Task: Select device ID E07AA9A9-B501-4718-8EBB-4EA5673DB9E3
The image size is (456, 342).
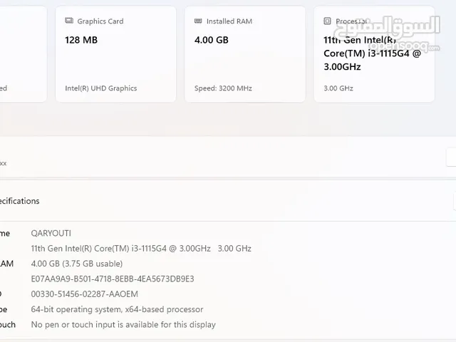Action: click(x=113, y=279)
